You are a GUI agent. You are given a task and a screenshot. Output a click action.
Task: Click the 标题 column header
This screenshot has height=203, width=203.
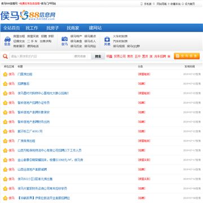pyautogui.click(x=20, y=67)
